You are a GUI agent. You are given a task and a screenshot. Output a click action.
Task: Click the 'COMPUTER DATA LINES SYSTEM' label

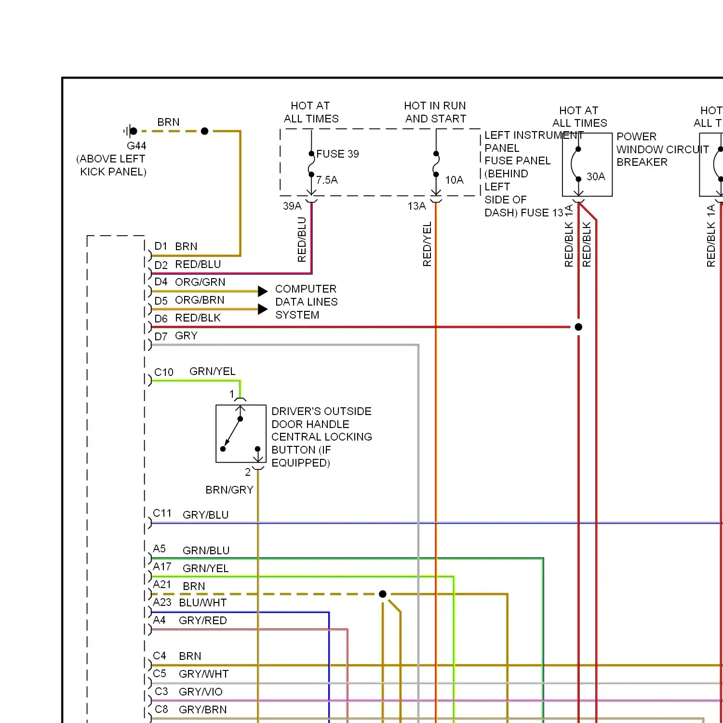306,302
